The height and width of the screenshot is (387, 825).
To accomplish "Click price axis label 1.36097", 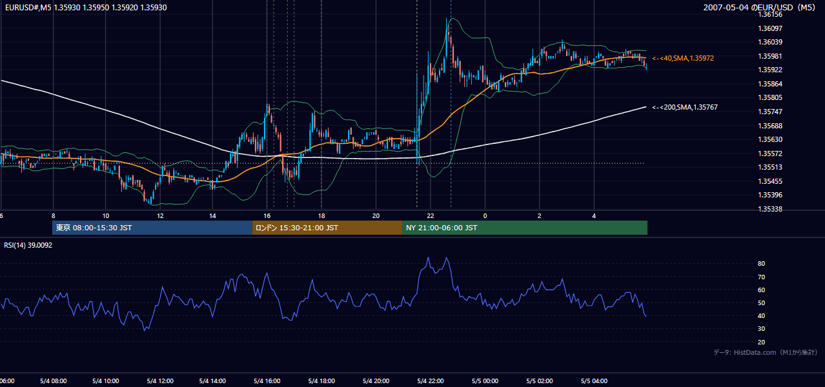I will click(770, 28).
